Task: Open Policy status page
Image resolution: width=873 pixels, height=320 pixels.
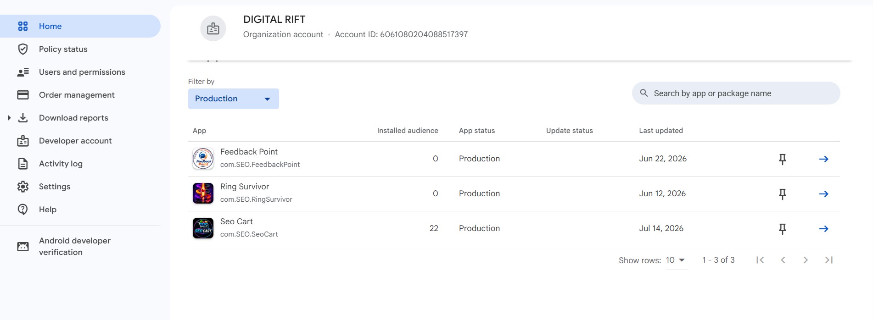Action: pyautogui.click(x=63, y=49)
